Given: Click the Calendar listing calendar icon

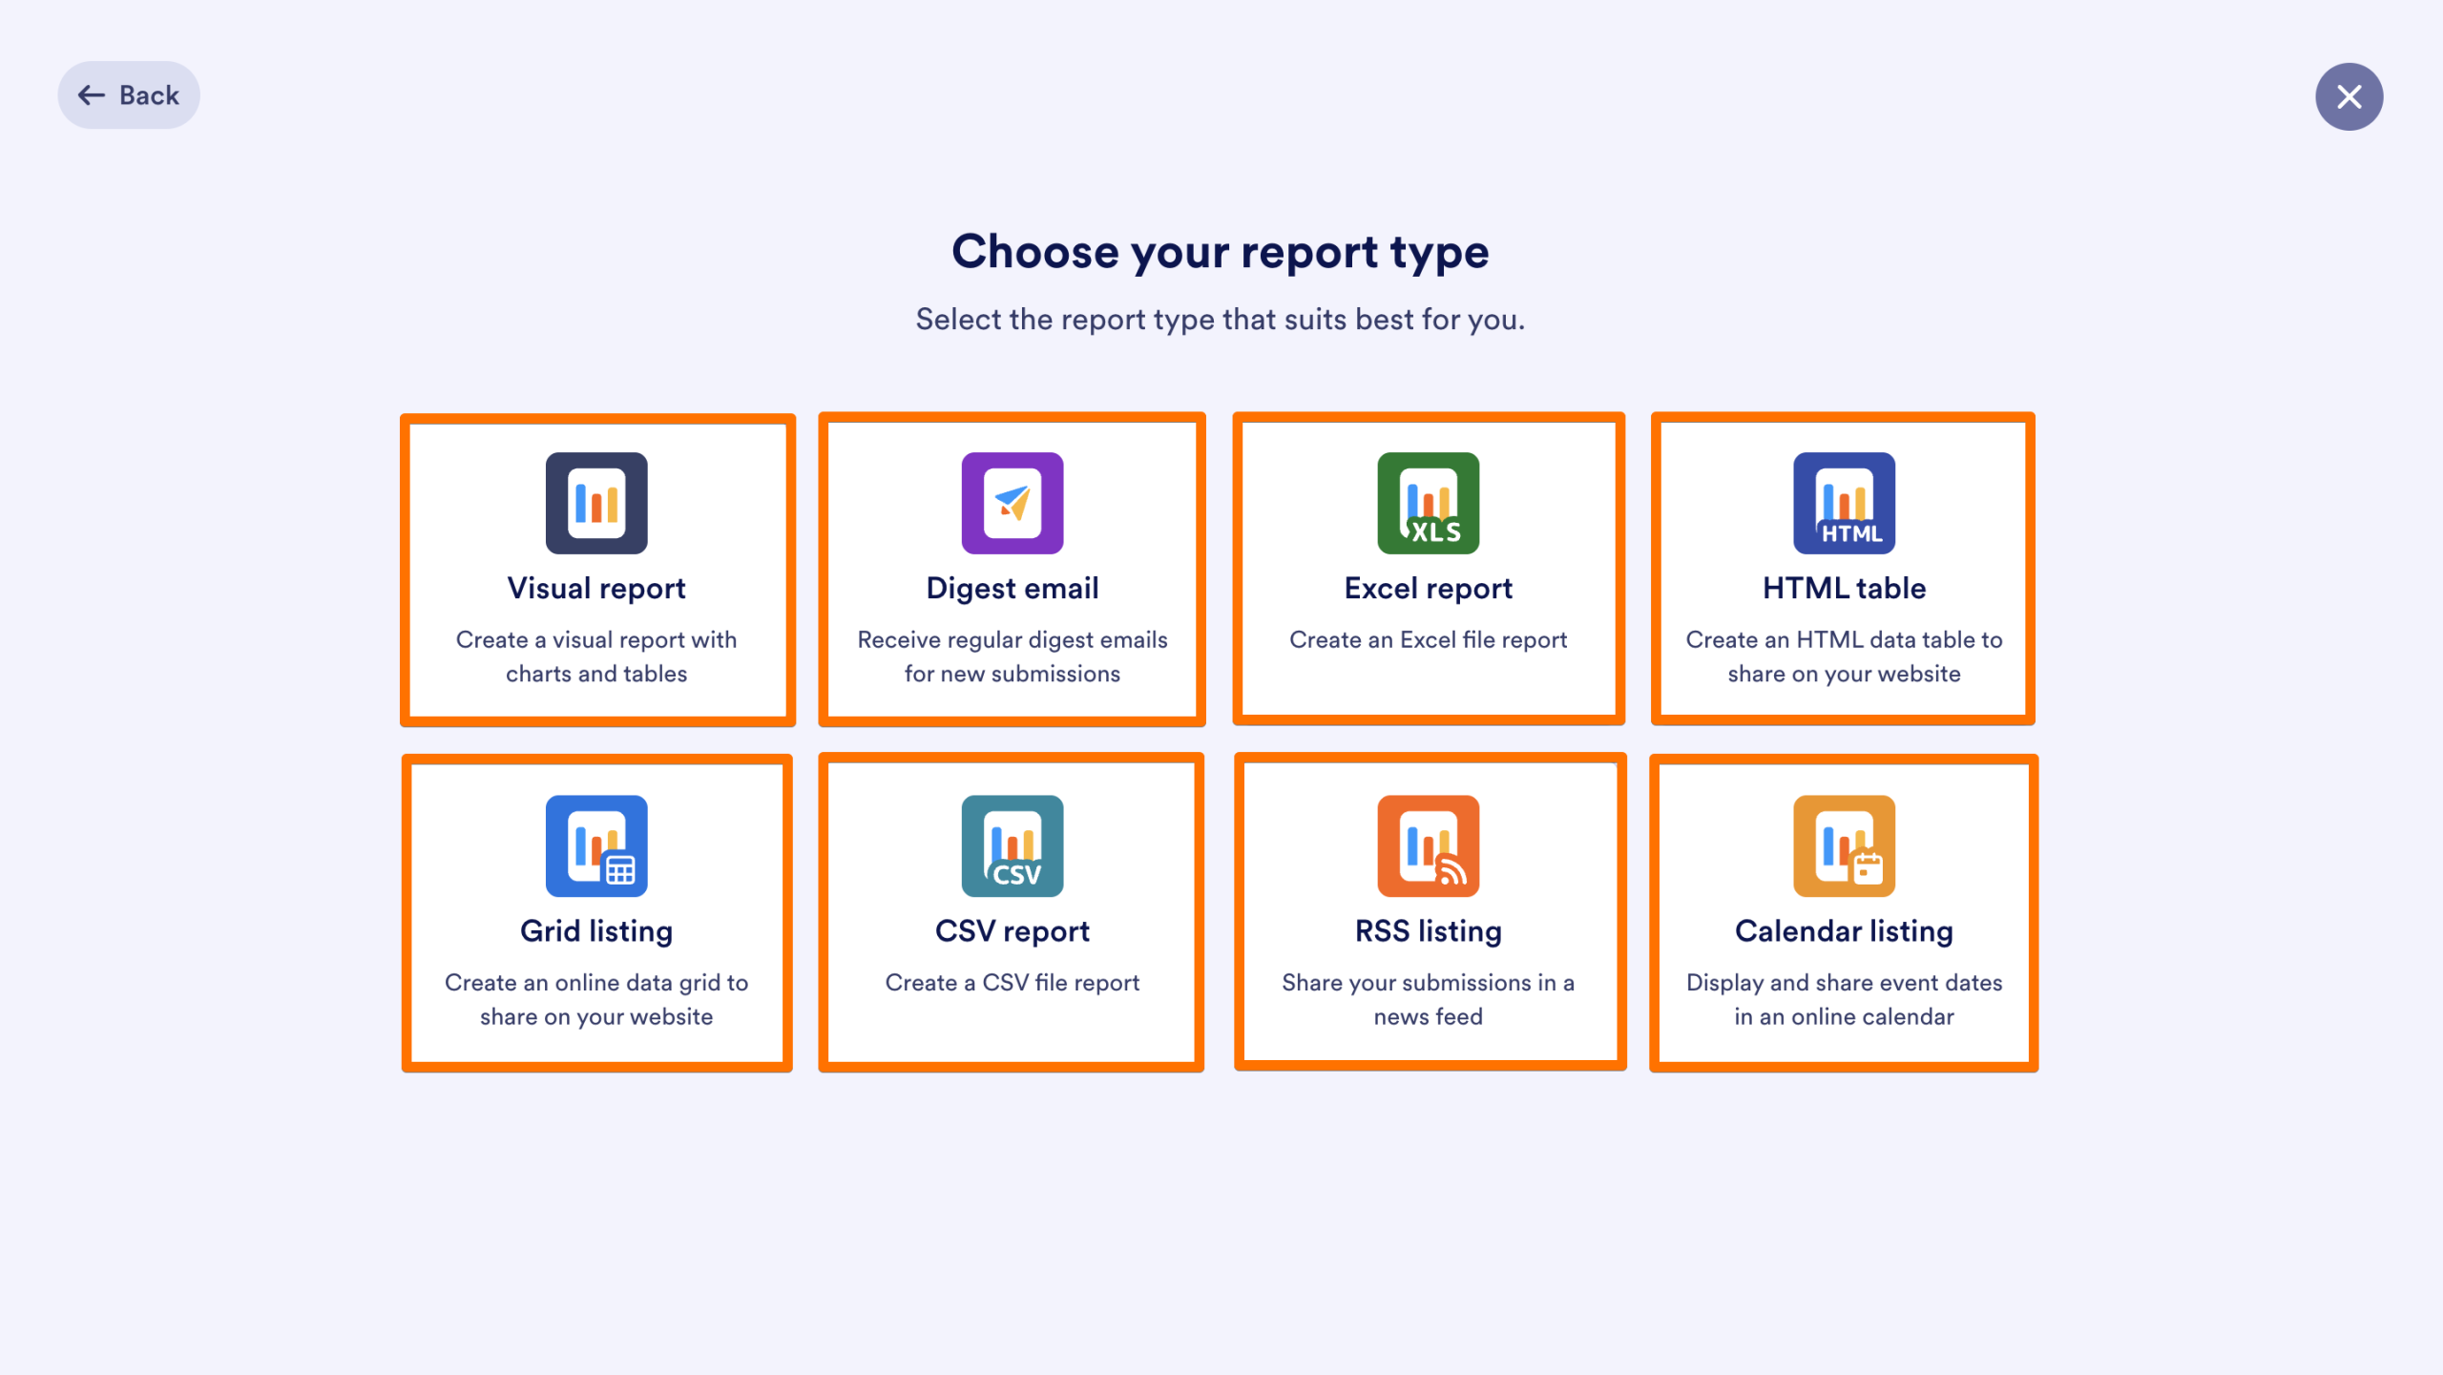Looking at the screenshot, I should pyautogui.click(x=1843, y=846).
